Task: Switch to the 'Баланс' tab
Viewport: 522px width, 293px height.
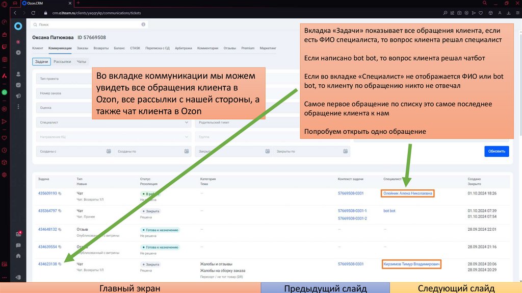Action: [119, 48]
